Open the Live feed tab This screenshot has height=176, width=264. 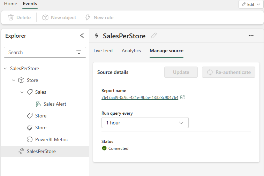[x=103, y=51]
